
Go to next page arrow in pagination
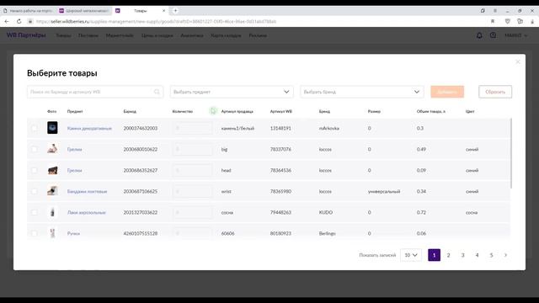click(x=505, y=255)
